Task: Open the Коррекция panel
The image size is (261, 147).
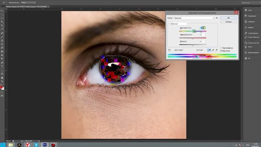Action: [250, 16]
